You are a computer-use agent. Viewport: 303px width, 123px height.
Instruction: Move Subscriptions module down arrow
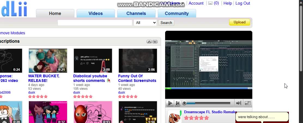[155, 42]
